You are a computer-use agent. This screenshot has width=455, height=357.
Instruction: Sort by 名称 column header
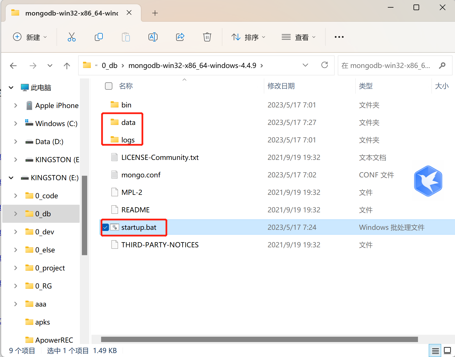(x=126, y=86)
